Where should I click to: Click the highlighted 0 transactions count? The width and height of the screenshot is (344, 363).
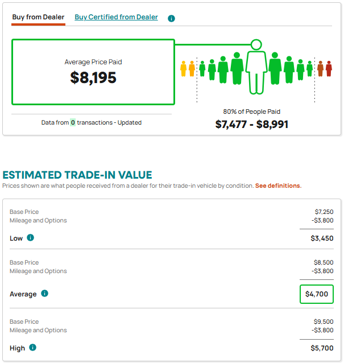click(x=73, y=122)
